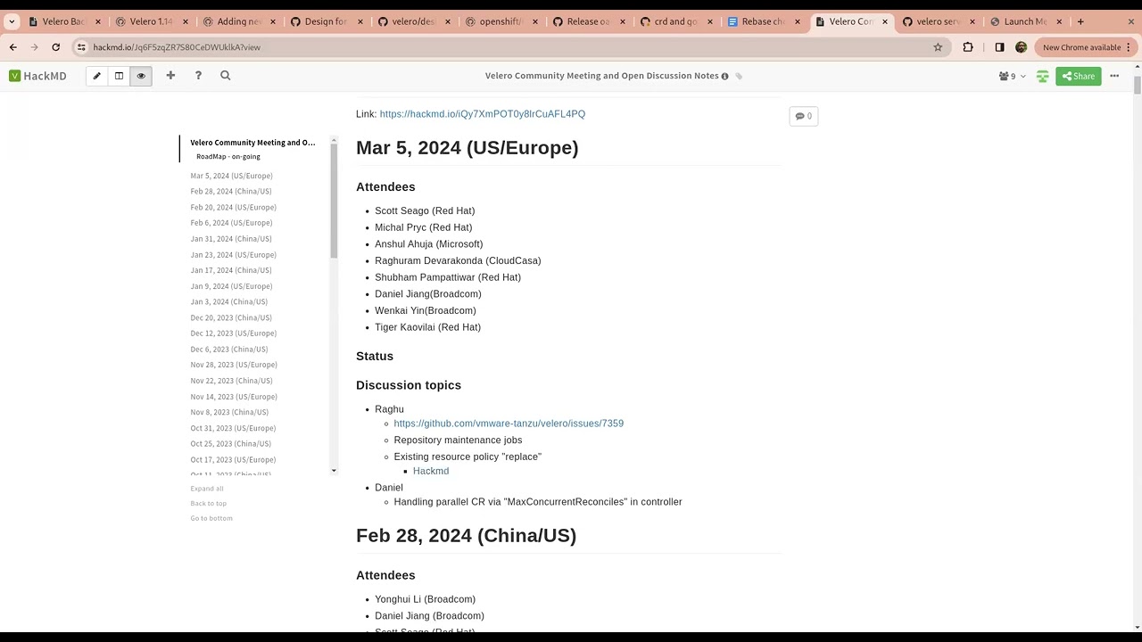The image size is (1142, 642).
Task: Bookmark this page with the star icon
Action: click(938, 47)
